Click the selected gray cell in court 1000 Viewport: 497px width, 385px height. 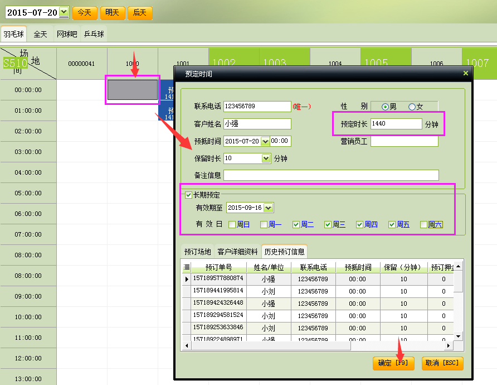(133, 90)
